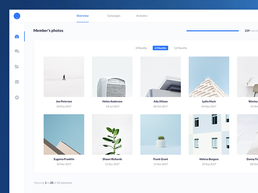This screenshot has width=258, height=193.
Task: Open the Analytics tab
Action: coord(142,16)
